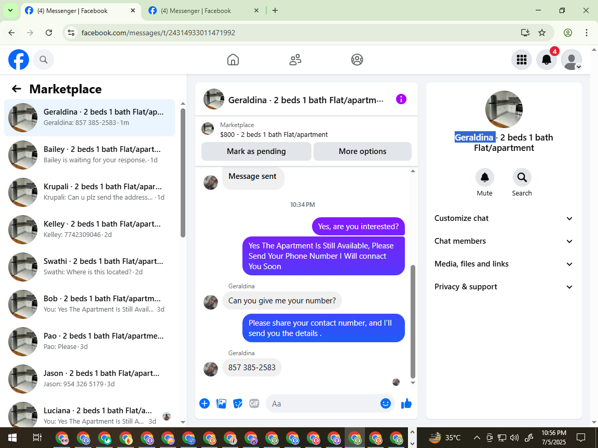Image resolution: width=598 pixels, height=448 pixels.
Task: Click More options button
Action: pyautogui.click(x=362, y=151)
